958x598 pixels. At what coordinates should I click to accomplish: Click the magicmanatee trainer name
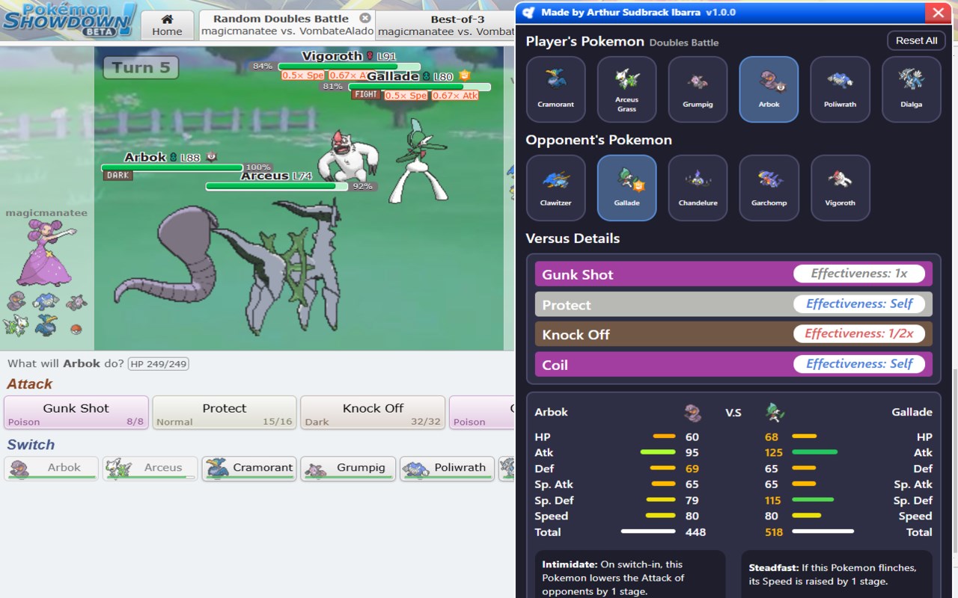click(x=46, y=213)
